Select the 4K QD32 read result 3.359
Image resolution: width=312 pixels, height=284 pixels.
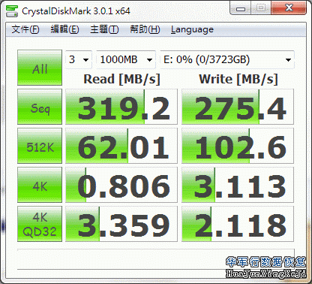(x=121, y=224)
